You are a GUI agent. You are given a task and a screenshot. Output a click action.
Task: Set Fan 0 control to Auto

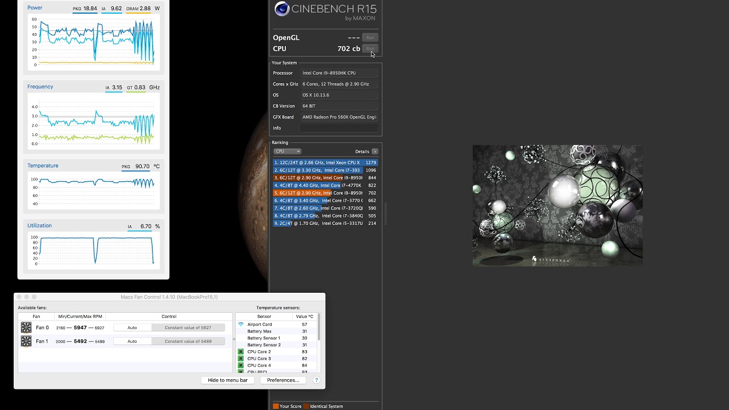[x=132, y=327]
